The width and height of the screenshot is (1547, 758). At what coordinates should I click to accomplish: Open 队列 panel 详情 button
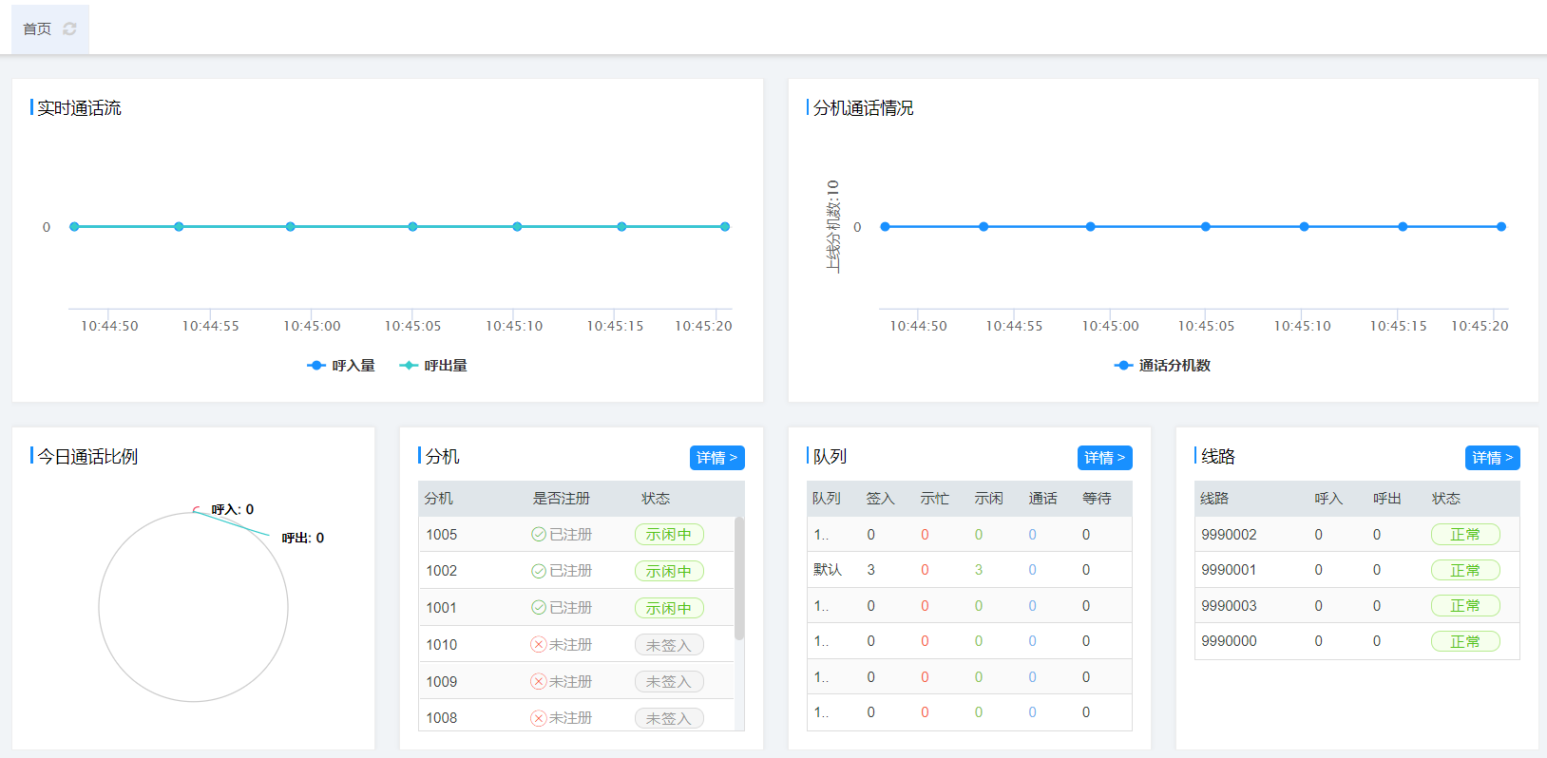1104,458
